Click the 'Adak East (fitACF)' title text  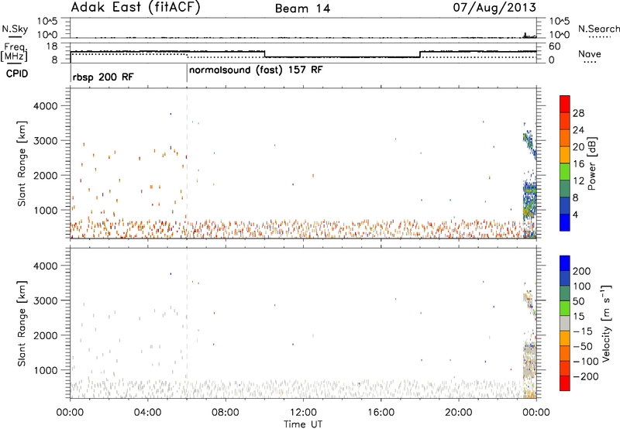(x=136, y=8)
